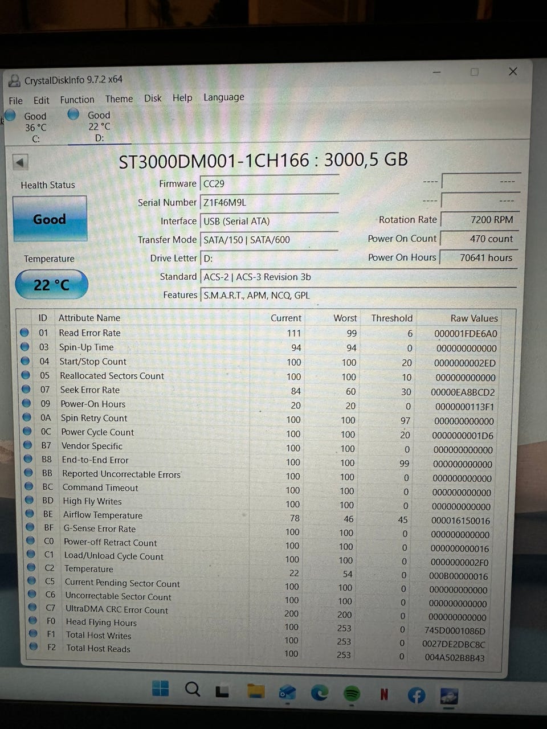The image size is (547, 729).
Task: Click the previous disk arrow button
Action: [x=21, y=162]
